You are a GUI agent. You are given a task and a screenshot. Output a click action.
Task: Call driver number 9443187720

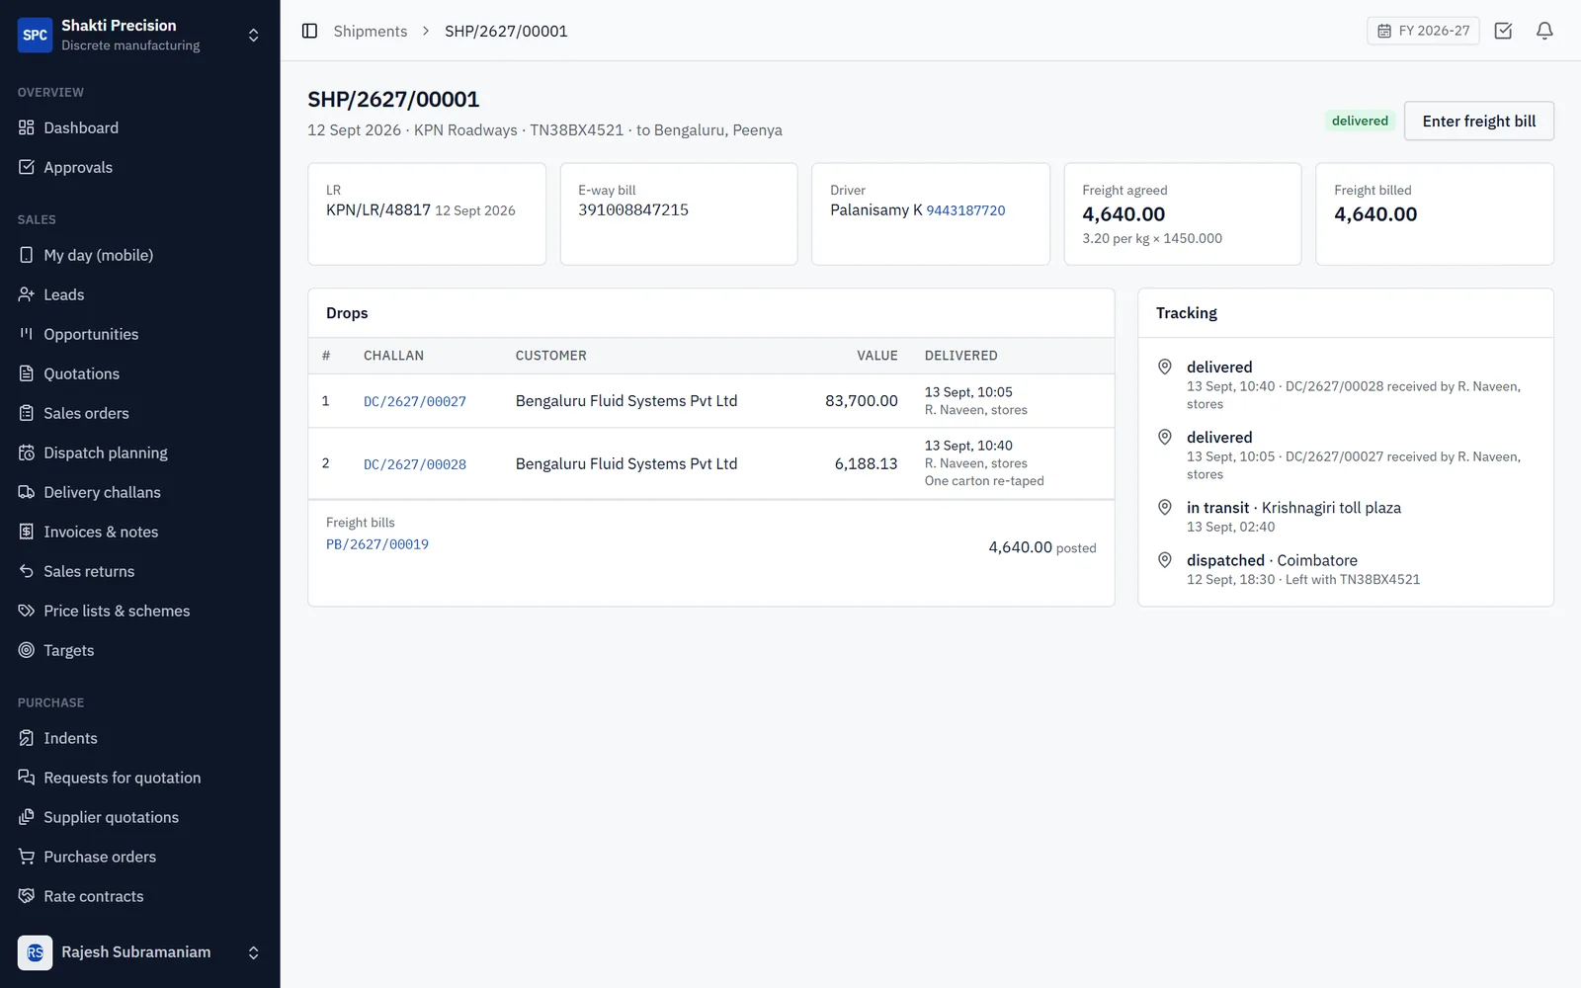965,210
